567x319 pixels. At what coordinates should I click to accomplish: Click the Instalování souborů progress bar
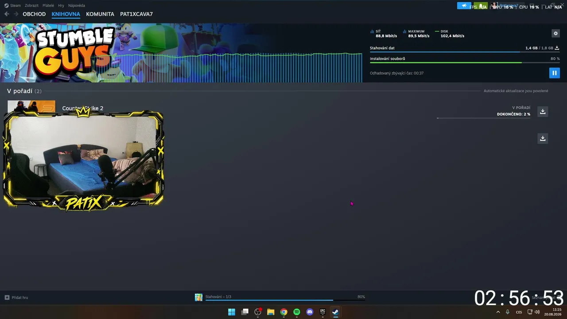tap(465, 62)
